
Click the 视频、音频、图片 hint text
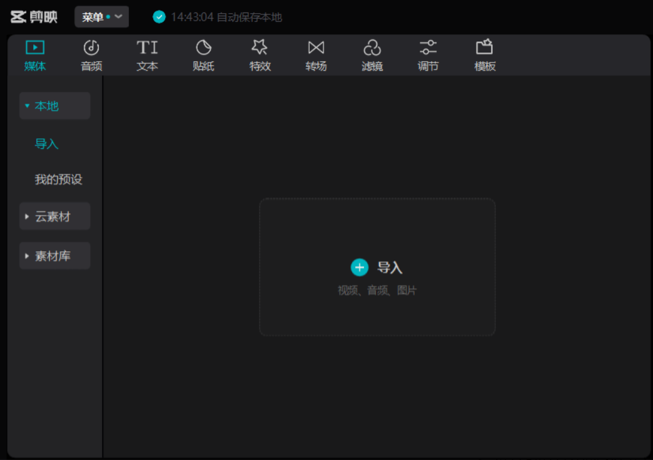coord(377,290)
